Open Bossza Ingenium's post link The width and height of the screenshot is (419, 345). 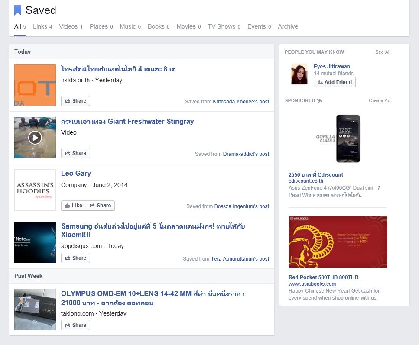pyautogui.click(x=242, y=206)
